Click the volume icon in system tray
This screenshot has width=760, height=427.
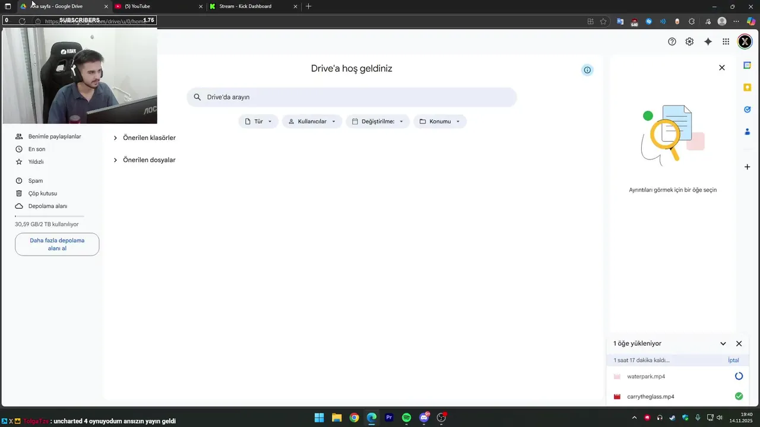720,418
